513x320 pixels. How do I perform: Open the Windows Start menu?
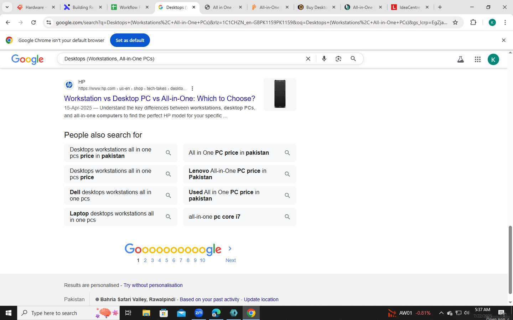pyautogui.click(x=9, y=313)
